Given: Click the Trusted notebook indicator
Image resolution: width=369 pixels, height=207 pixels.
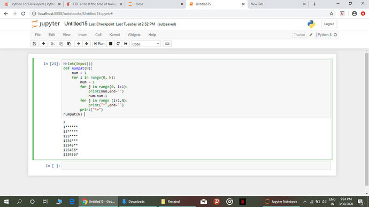Looking at the screenshot, I should pyautogui.click(x=299, y=35).
